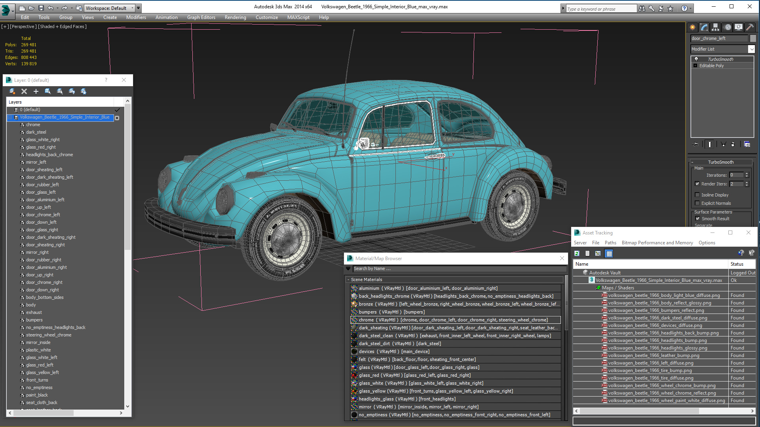Click Table View icon in Asset Tracking
760x427 pixels.
[609, 253]
